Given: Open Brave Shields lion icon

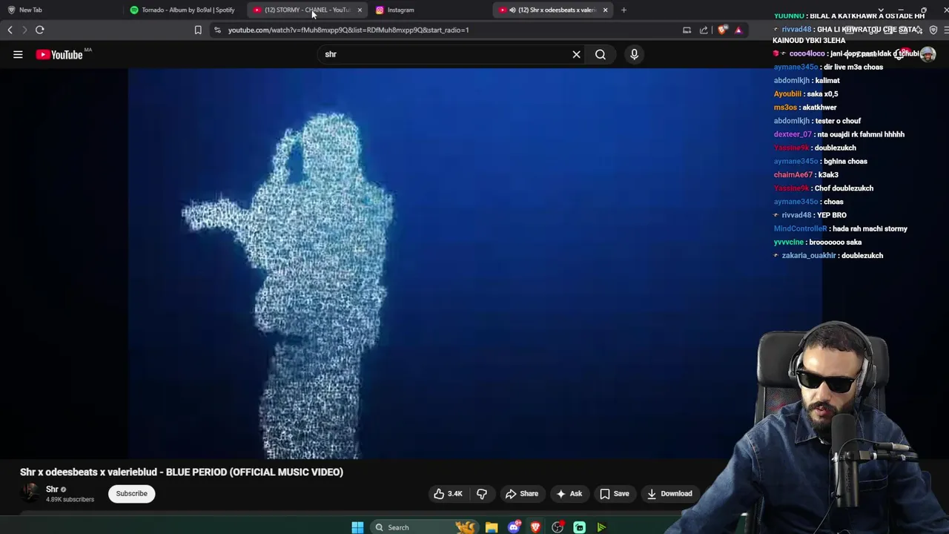Looking at the screenshot, I should [x=722, y=30].
